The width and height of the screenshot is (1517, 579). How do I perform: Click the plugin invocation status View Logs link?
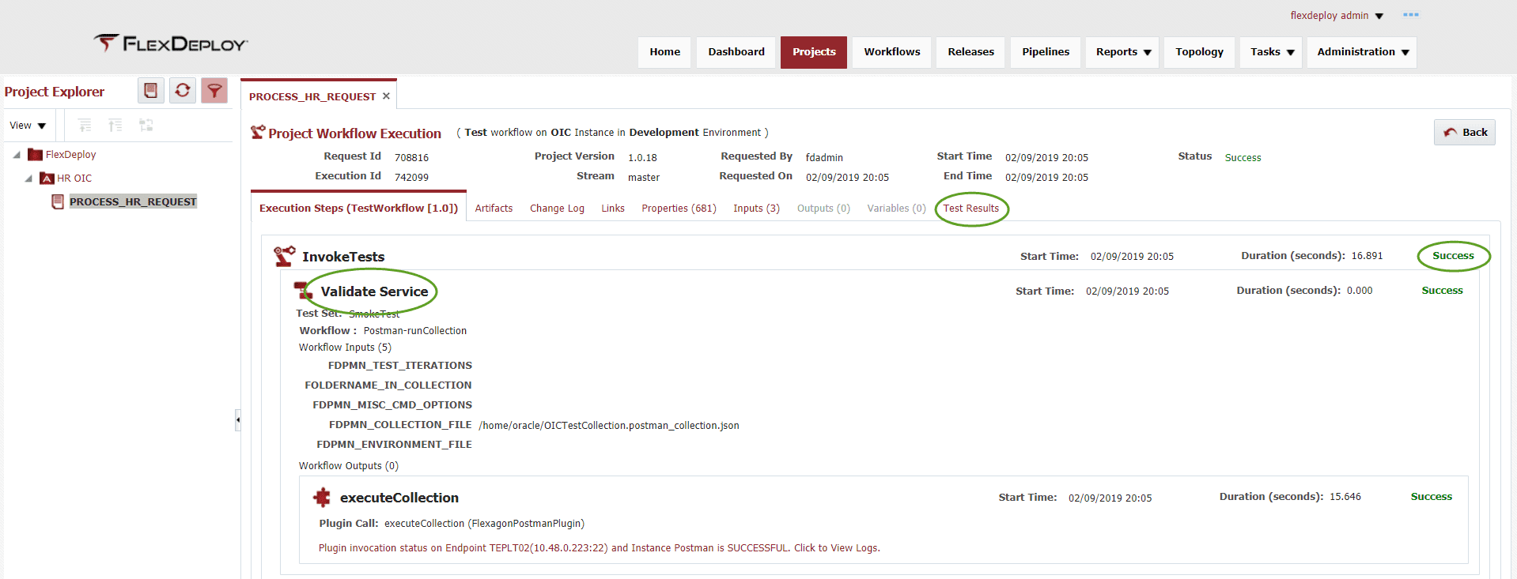click(599, 548)
